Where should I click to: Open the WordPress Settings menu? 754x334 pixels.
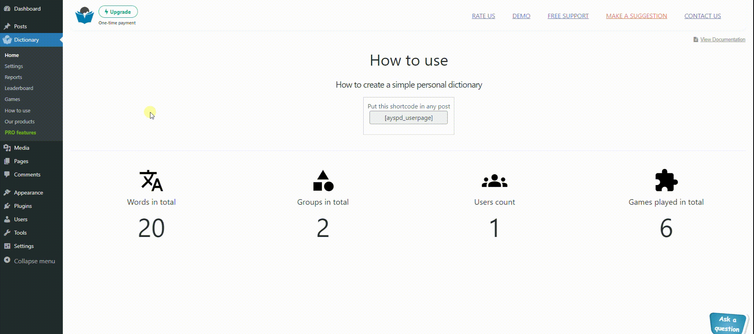point(31,246)
